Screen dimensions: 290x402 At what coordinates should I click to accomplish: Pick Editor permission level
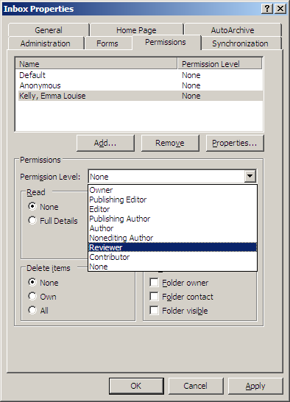172,209
